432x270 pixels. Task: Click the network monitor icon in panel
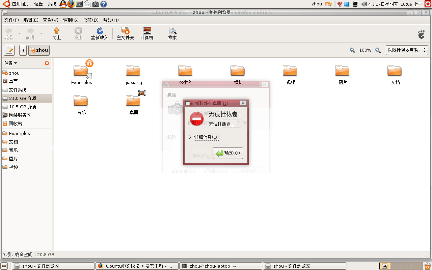355,4
